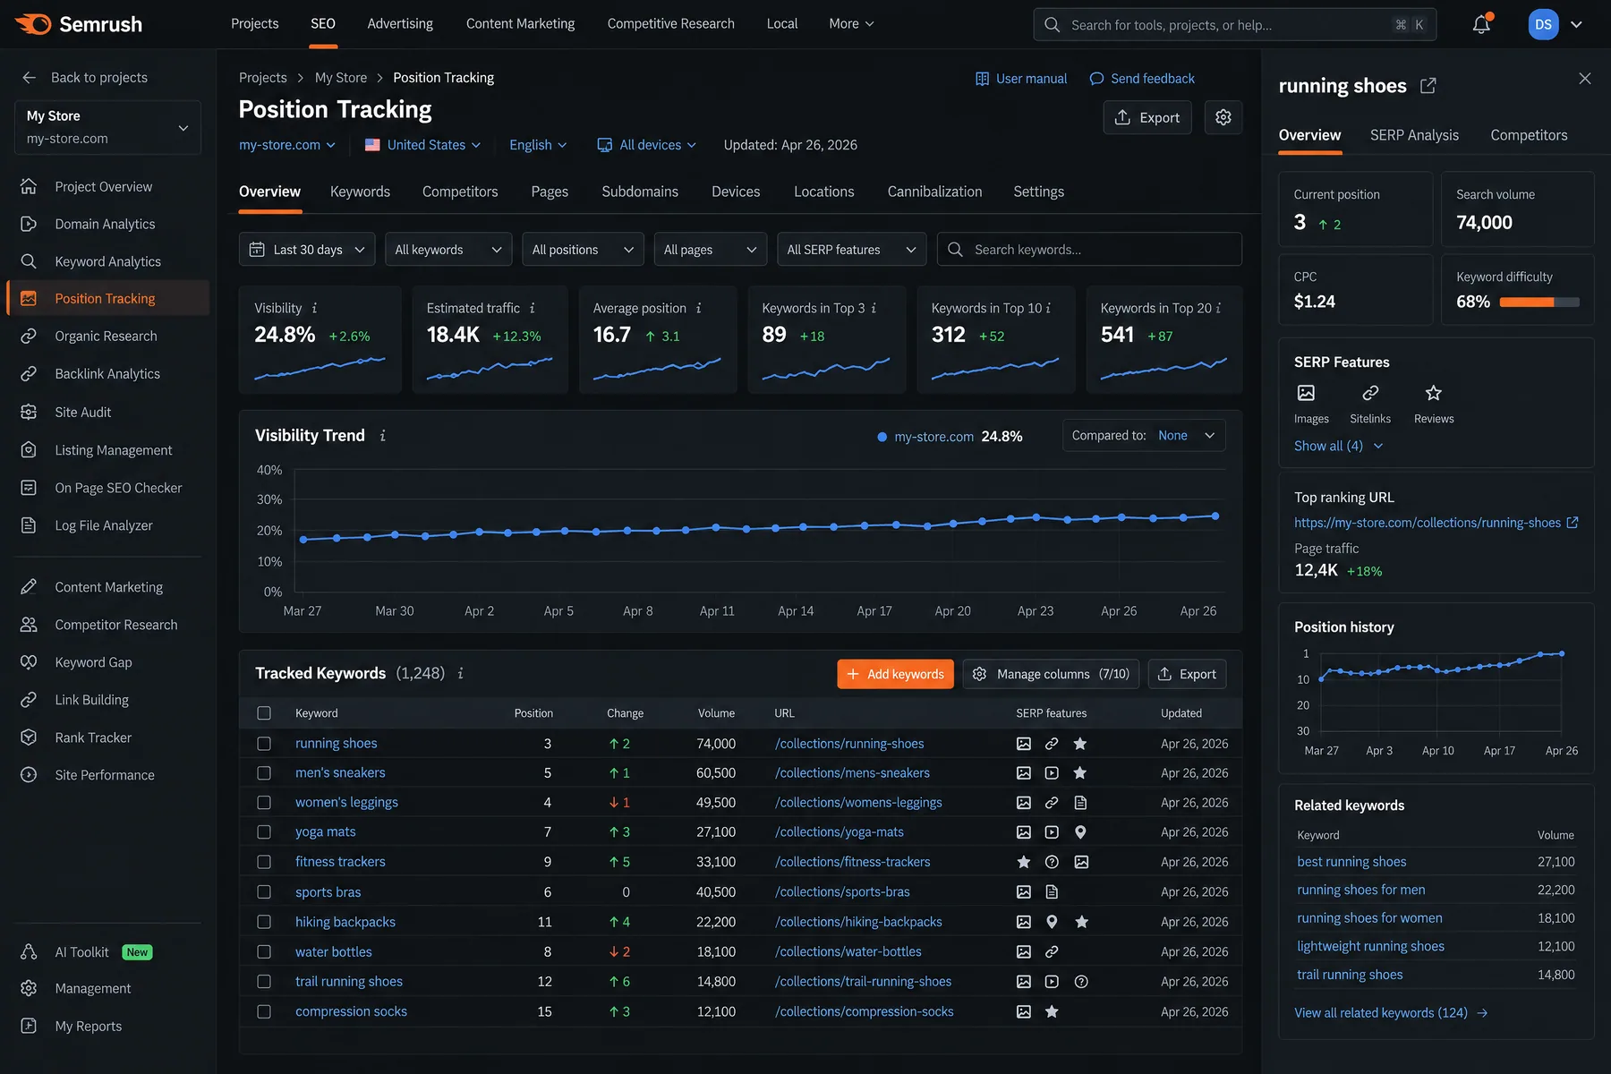Click the Keyword Gap sidebar icon
Image resolution: width=1611 pixels, height=1074 pixels.
pos(29,662)
